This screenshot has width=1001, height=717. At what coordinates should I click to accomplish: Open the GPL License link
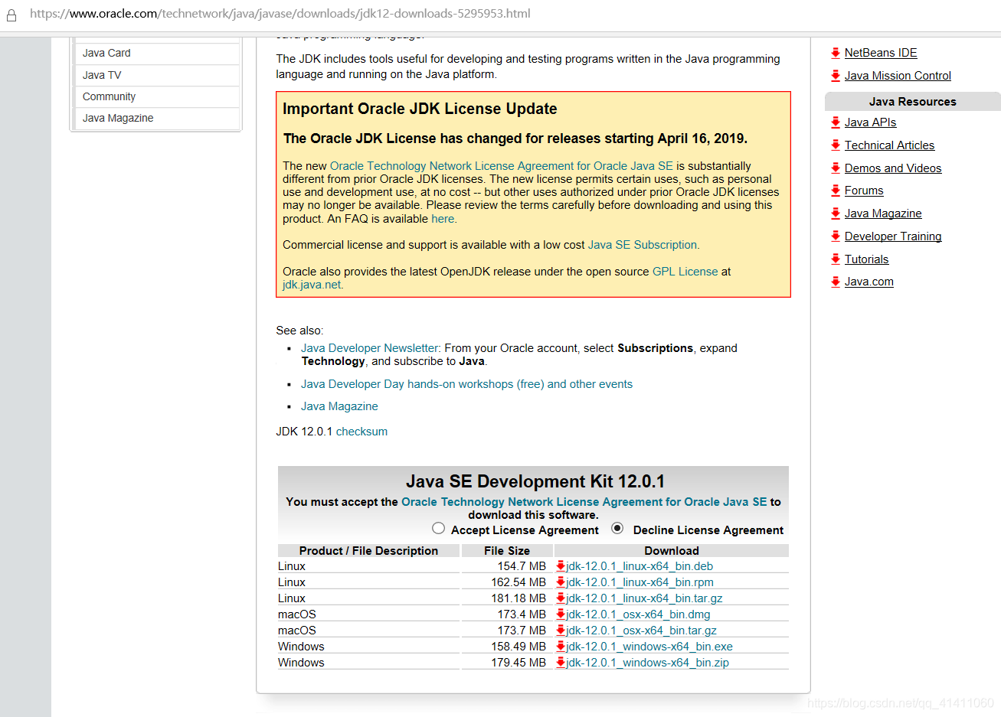[x=685, y=272]
